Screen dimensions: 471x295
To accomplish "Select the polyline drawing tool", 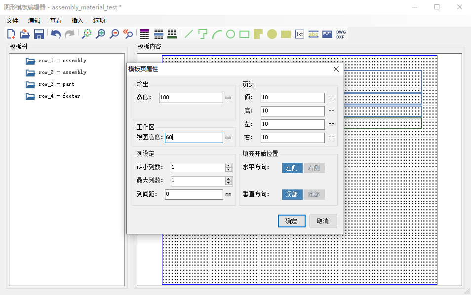I will tap(203, 34).
